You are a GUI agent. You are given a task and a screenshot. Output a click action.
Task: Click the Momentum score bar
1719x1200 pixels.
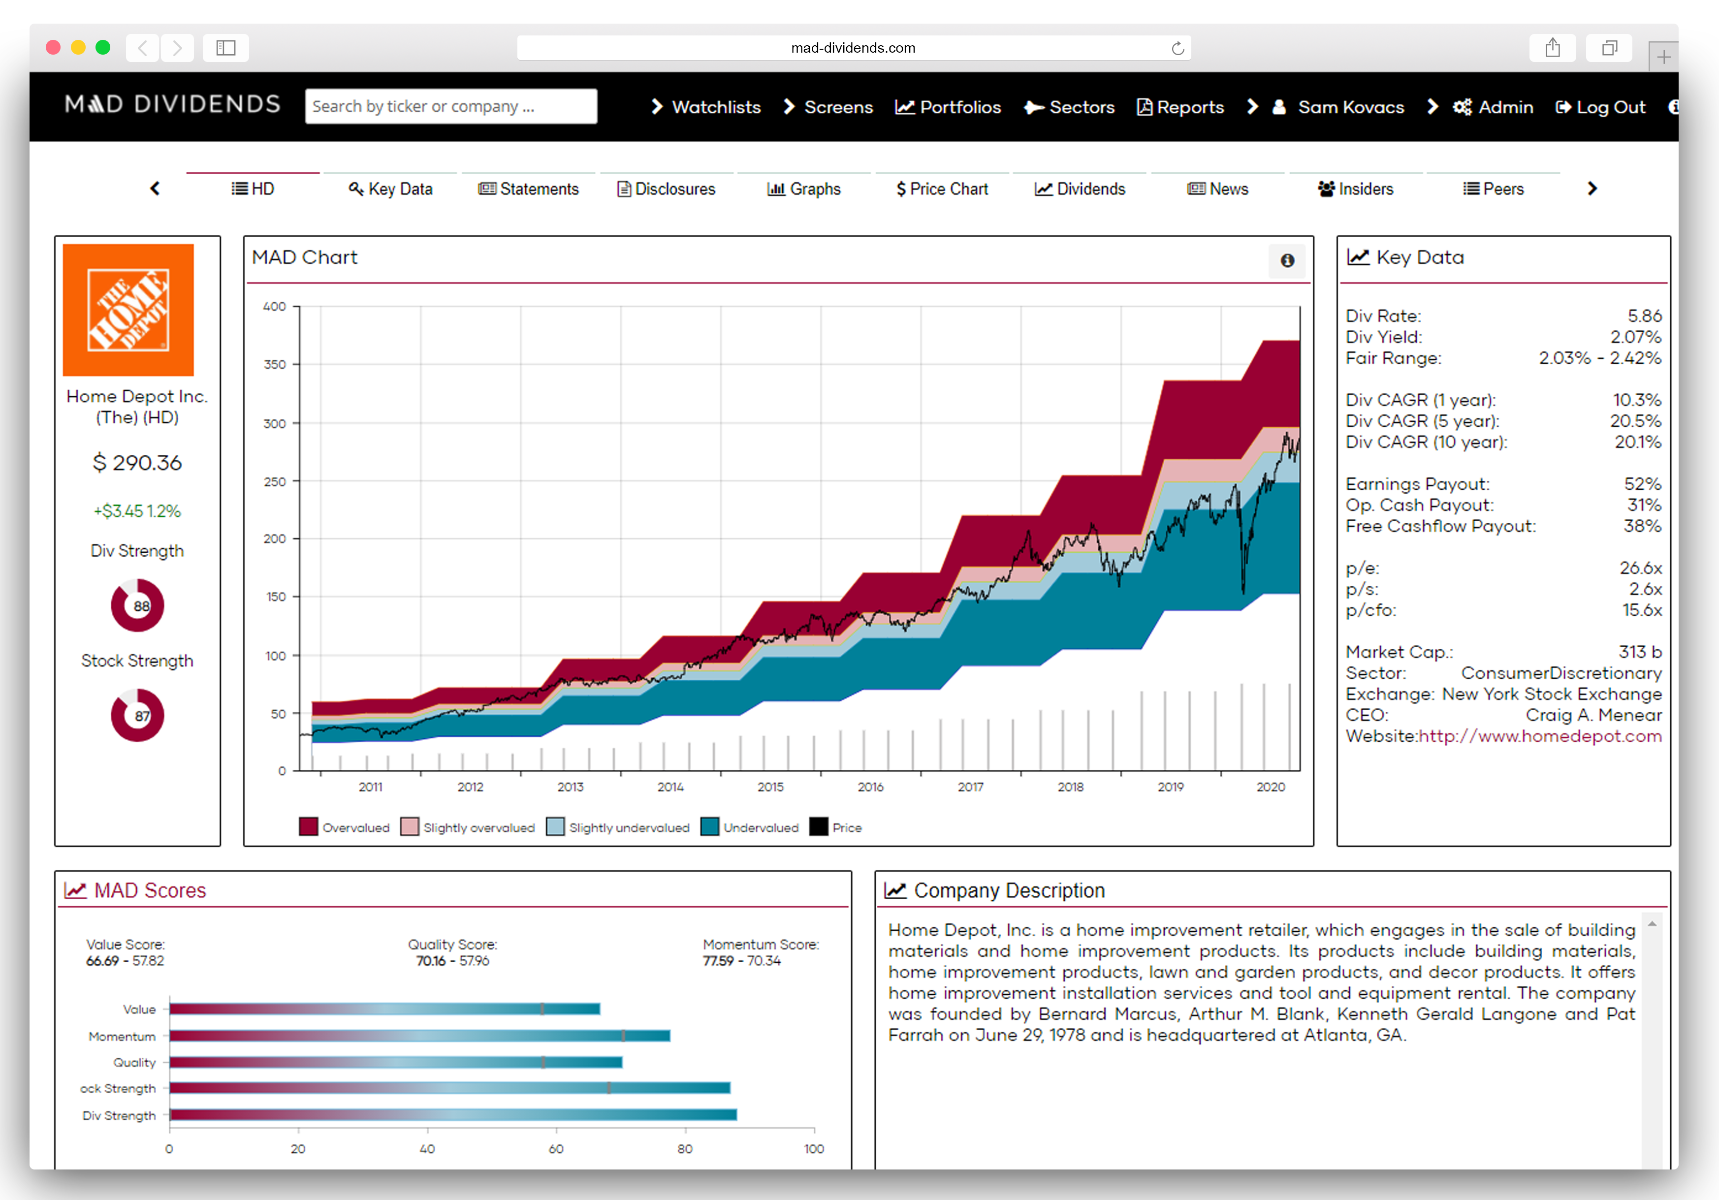coord(420,1036)
